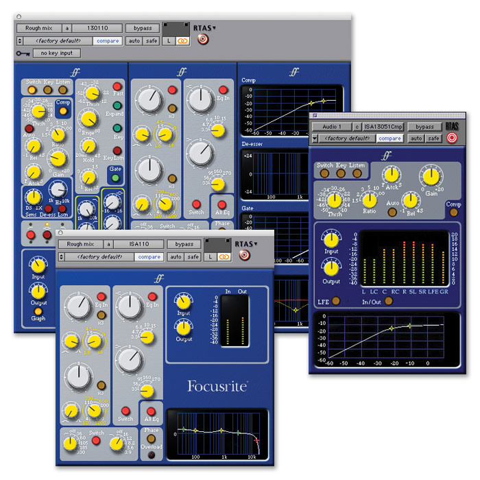
Task: Click Ratio knob in ISA13051Cmp window
Action: [370, 201]
